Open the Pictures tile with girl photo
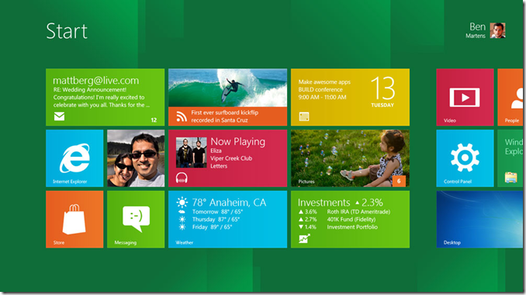This screenshot has width=526, height=295. click(350, 158)
